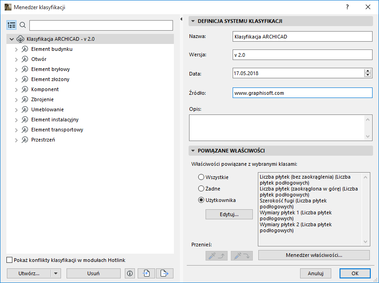Select the Żadne radio option
Viewport: 379px width, 283px height.
pyautogui.click(x=201, y=188)
